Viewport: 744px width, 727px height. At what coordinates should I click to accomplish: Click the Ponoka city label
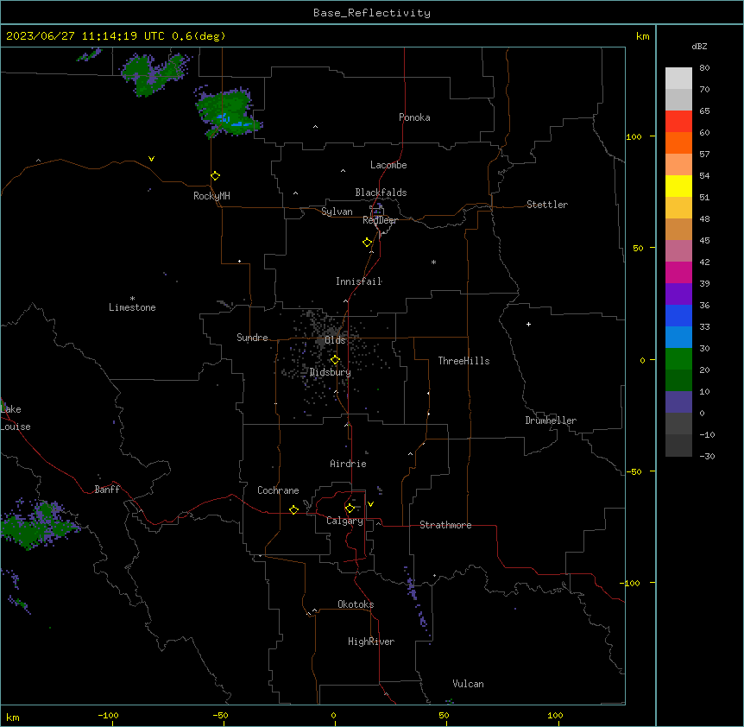click(414, 117)
